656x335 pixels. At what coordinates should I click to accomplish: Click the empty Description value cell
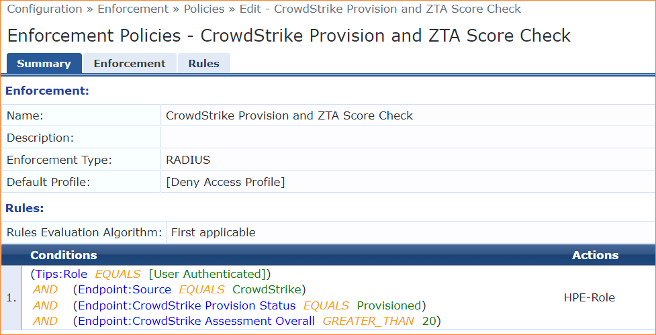[408, 138]
